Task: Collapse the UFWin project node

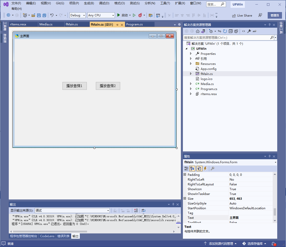Action: click(186, 49)
